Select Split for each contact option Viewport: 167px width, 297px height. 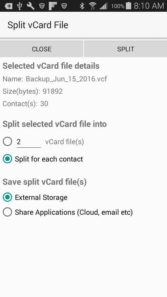click(43, 159)
